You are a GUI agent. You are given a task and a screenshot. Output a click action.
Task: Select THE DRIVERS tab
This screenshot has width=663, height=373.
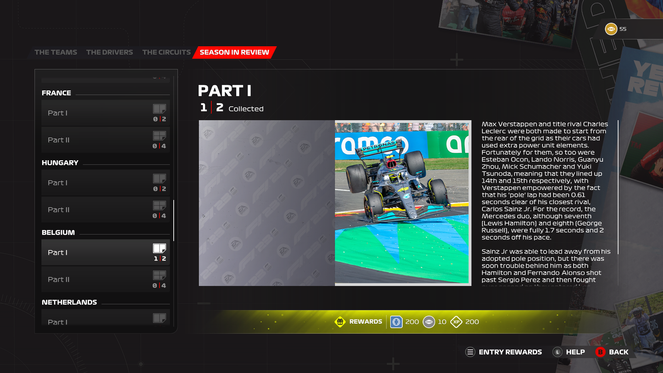[110, 52]
